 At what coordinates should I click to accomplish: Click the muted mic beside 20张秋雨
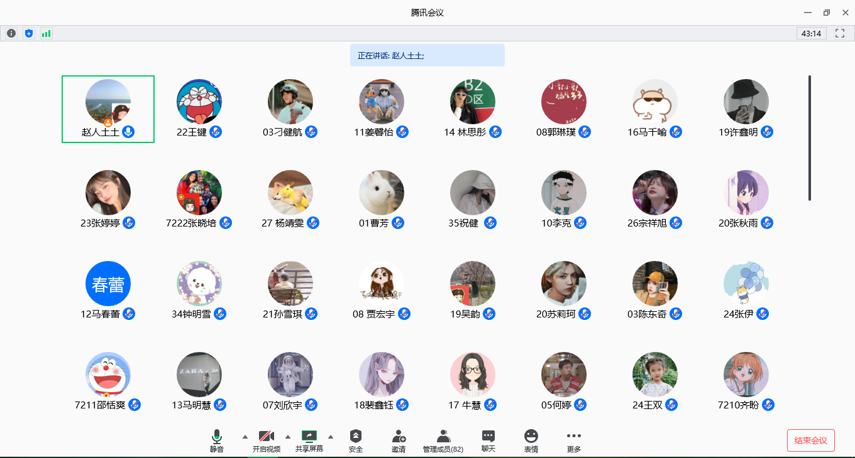767,223
